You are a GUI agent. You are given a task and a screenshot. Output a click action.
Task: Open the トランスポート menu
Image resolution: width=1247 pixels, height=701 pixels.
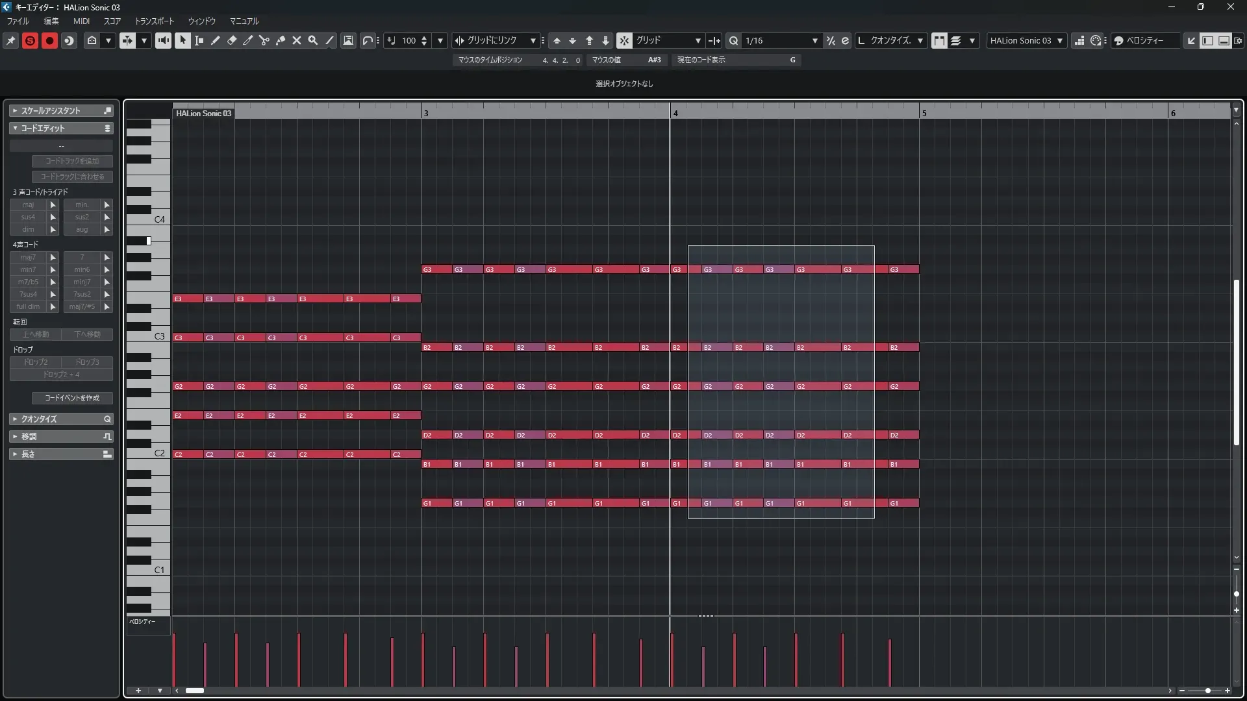point(154,21)
